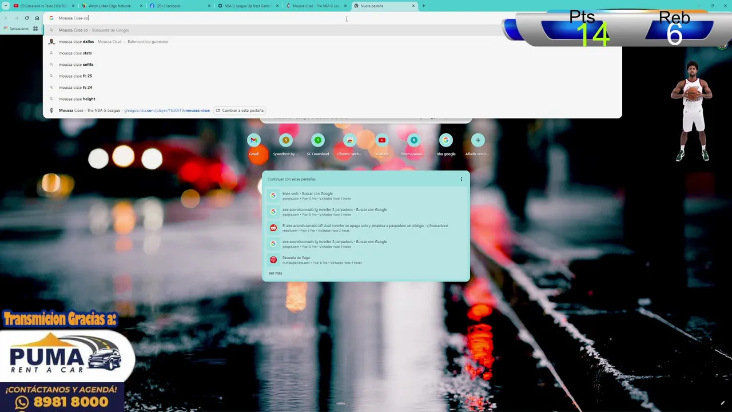Open the tab search chevron in the tab strip
The height and width of the screenshot is (412, 732).
(x=5, y=6)
